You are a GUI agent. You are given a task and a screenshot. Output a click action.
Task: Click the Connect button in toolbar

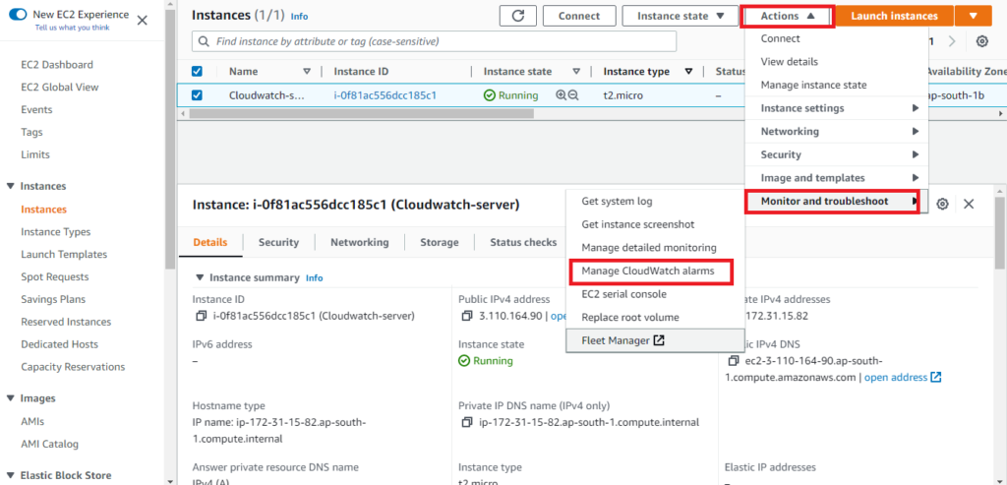(x=579, y=16)
